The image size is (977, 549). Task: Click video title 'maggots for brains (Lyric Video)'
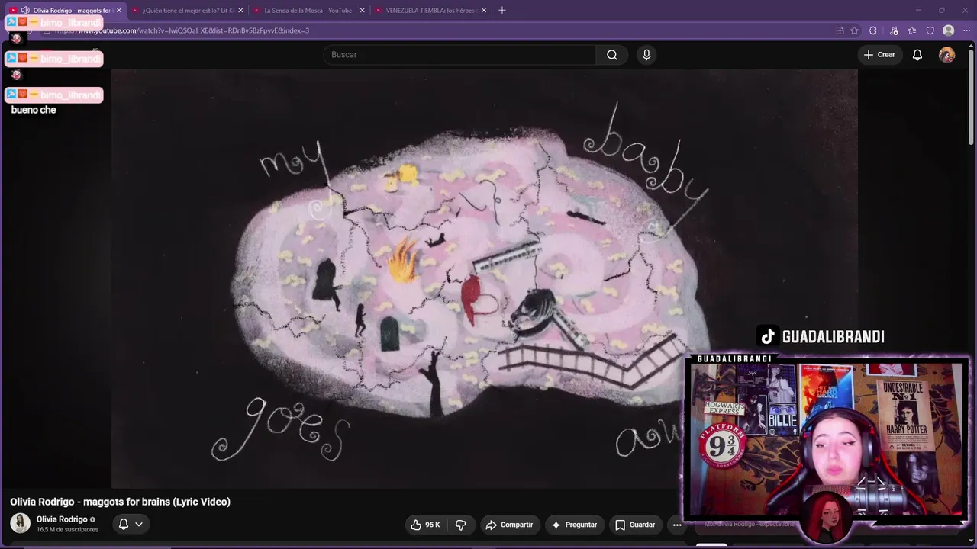(120, 502)
